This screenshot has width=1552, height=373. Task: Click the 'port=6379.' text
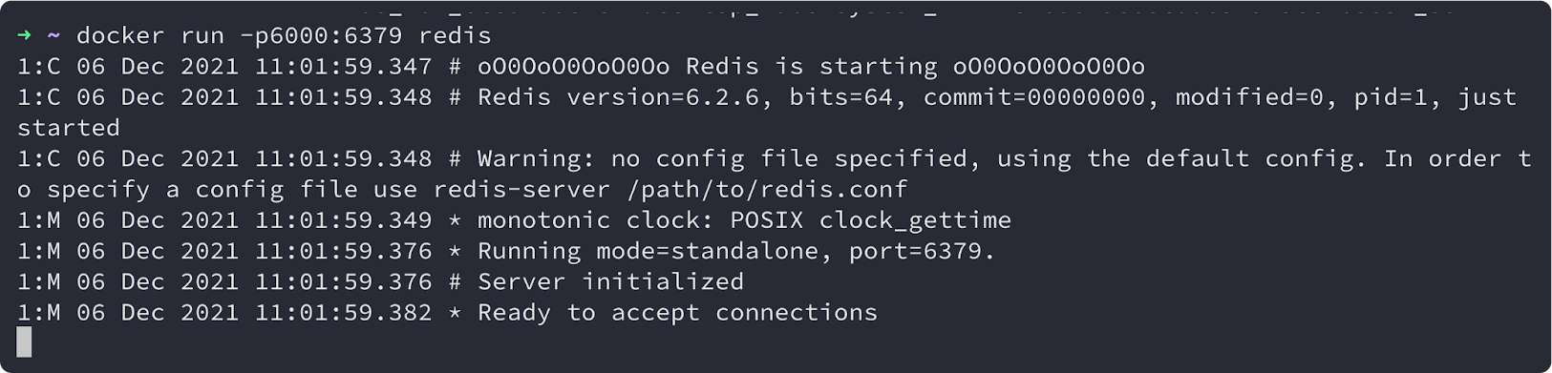pos(923,252)
